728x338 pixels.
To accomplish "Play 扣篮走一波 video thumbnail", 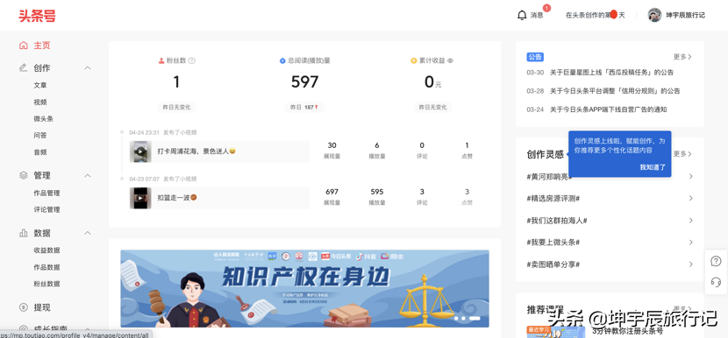I will (x=140, y=198).
